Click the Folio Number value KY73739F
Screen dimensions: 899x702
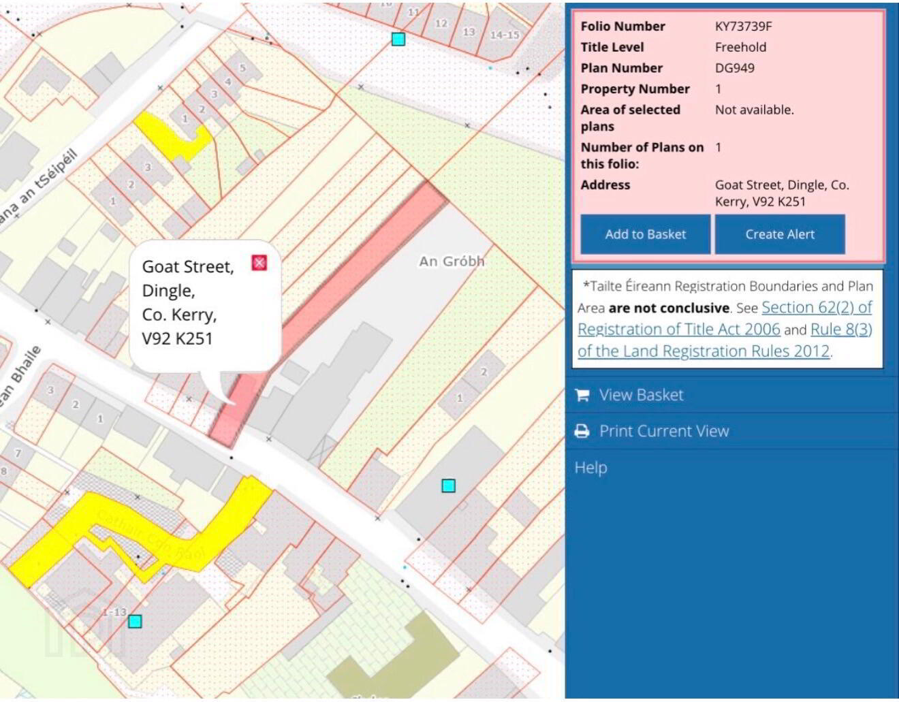click(x=743, y=27)
